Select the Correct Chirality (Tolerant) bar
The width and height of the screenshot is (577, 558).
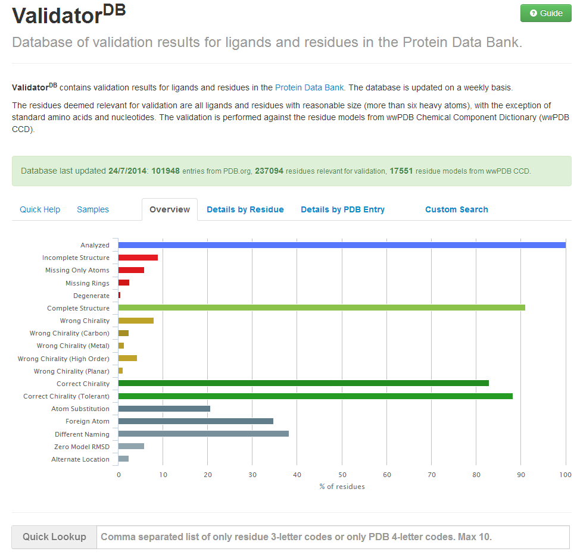(x=316, y=396)
